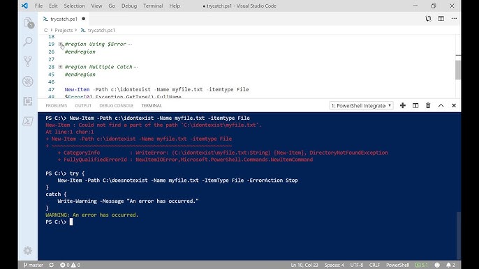Viewport: 479px width, 269px height.
Task: Open the Search view in activity bar
Action: 28,41
